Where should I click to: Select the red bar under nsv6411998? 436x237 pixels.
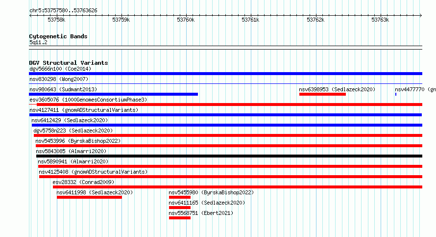[x=89, y=197]
